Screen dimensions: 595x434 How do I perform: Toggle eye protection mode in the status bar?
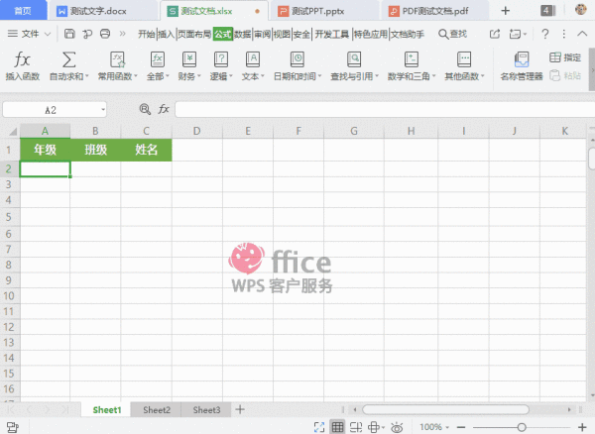tap(397, 427)
